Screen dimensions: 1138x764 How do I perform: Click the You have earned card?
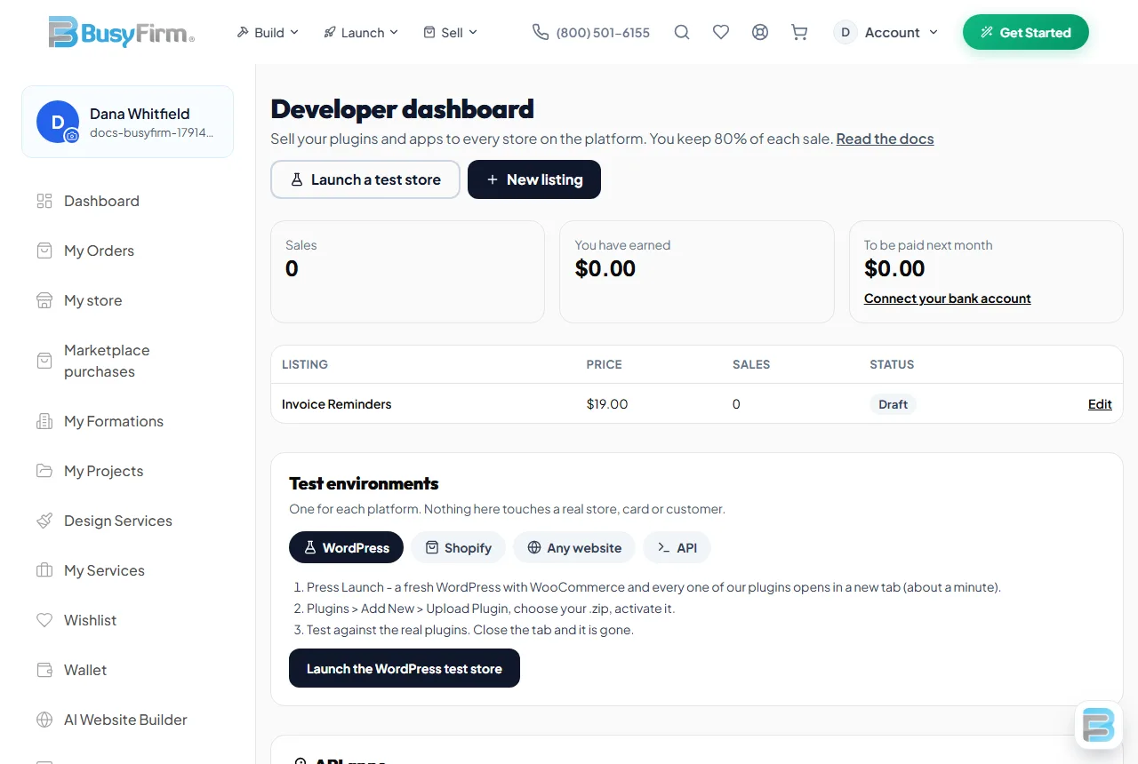coord(696,272)
